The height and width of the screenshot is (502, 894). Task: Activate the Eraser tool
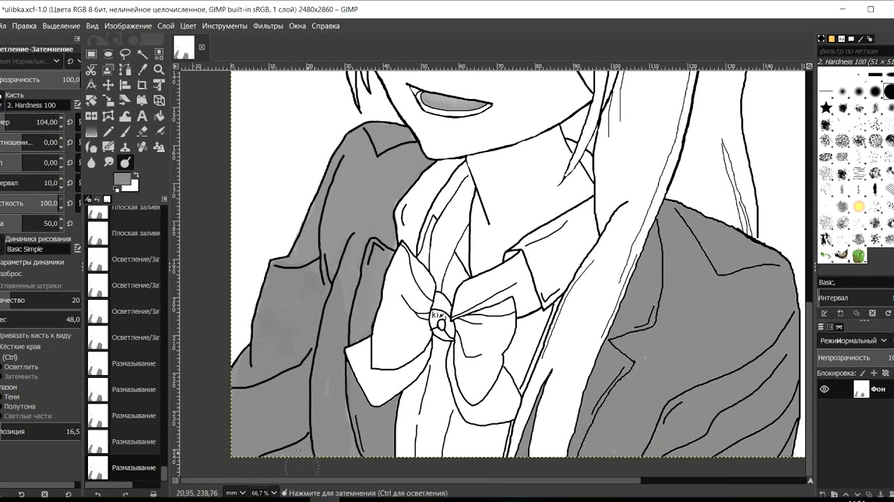point(142,131)
